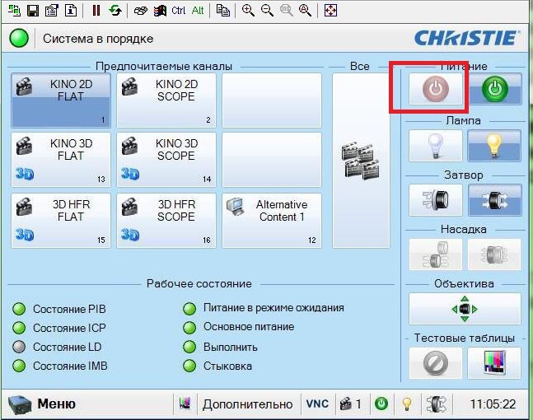
Task: Open the Меню main menu
Action: 43,404
